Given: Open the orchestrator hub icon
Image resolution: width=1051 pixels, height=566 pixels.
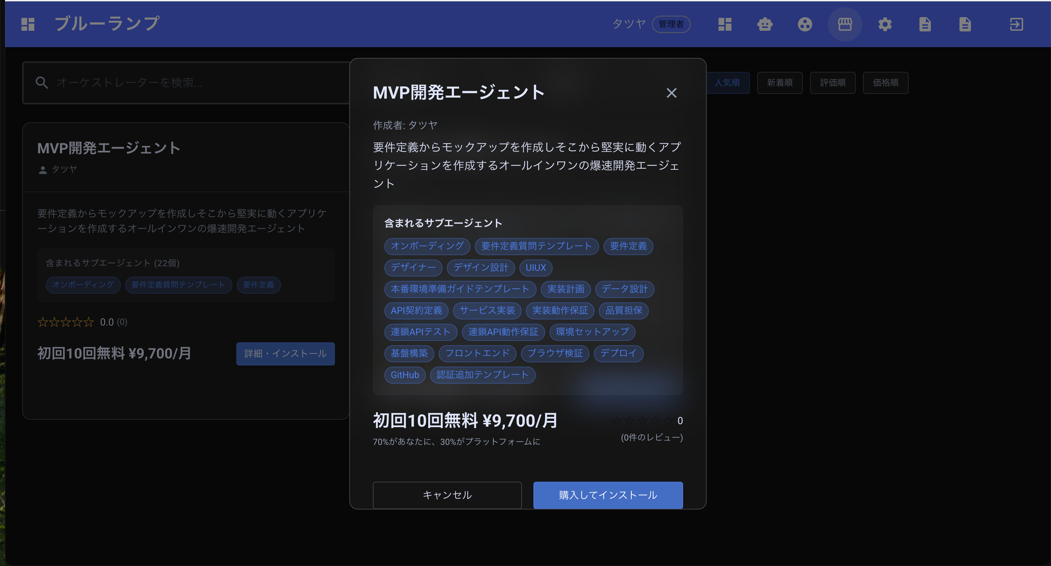Looking at the screenshot, I should (805, 24).
